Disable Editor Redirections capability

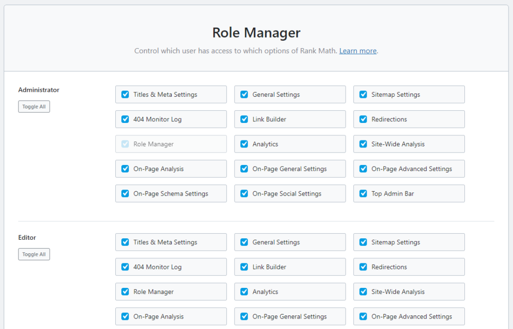click(x=363, y=267)
